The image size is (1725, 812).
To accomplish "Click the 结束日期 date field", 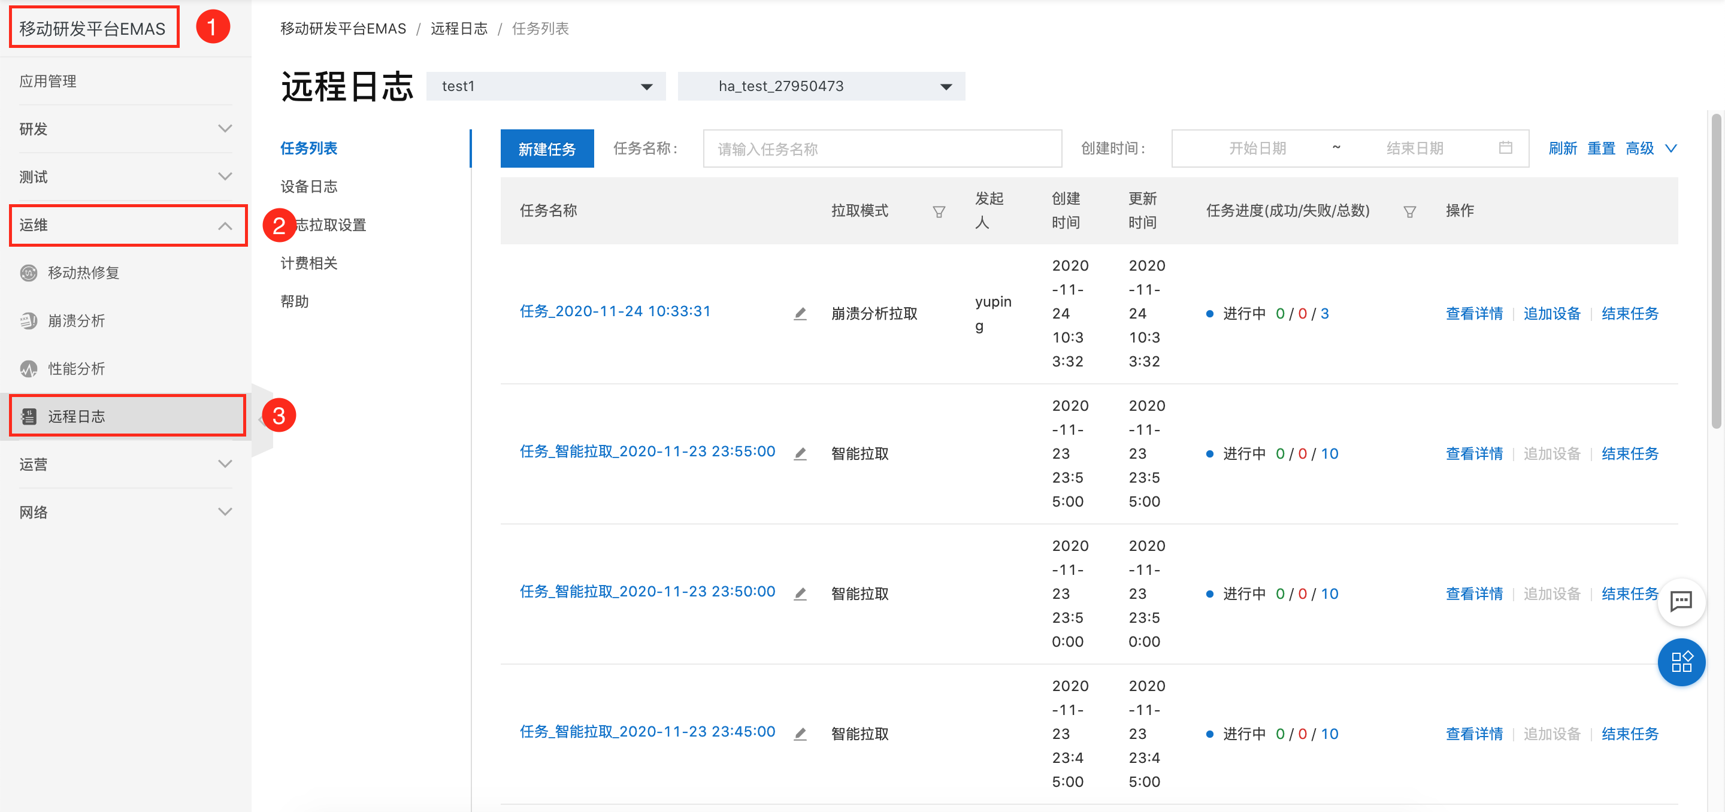I will point(1414,148).
